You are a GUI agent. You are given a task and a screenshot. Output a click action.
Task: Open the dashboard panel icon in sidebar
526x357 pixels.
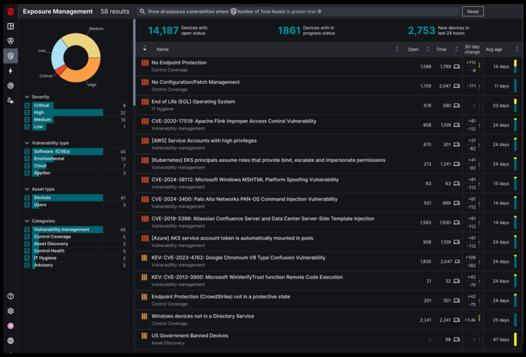[10, 27]
